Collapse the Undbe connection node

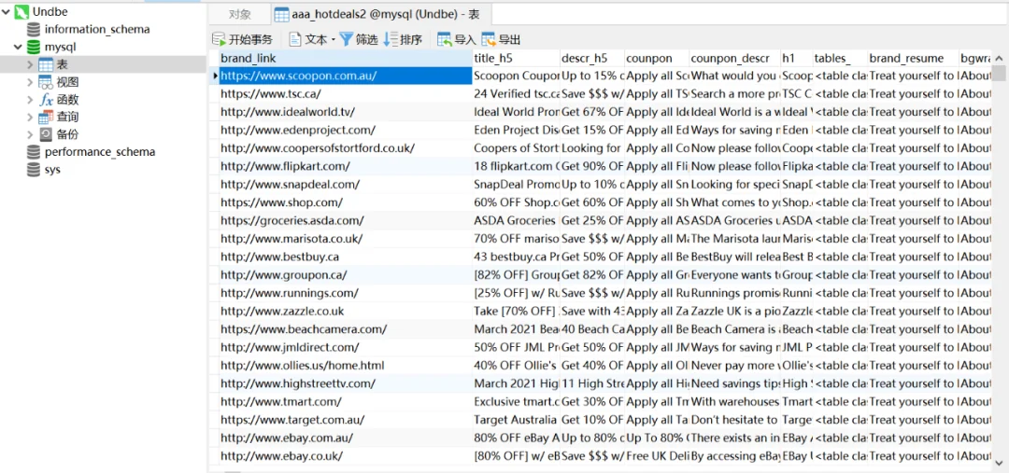(6, 11)
